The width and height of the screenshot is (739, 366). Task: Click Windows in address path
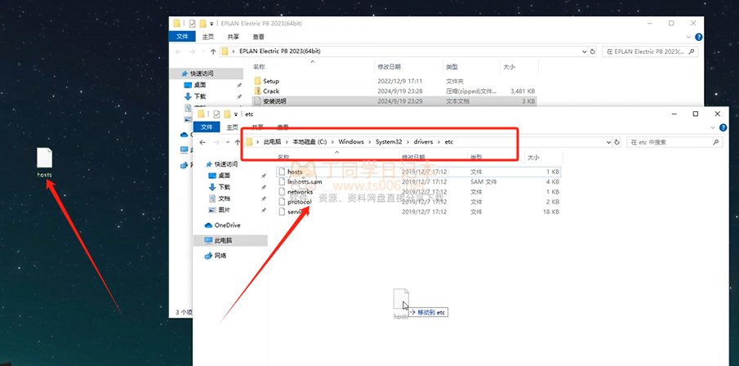350,141
